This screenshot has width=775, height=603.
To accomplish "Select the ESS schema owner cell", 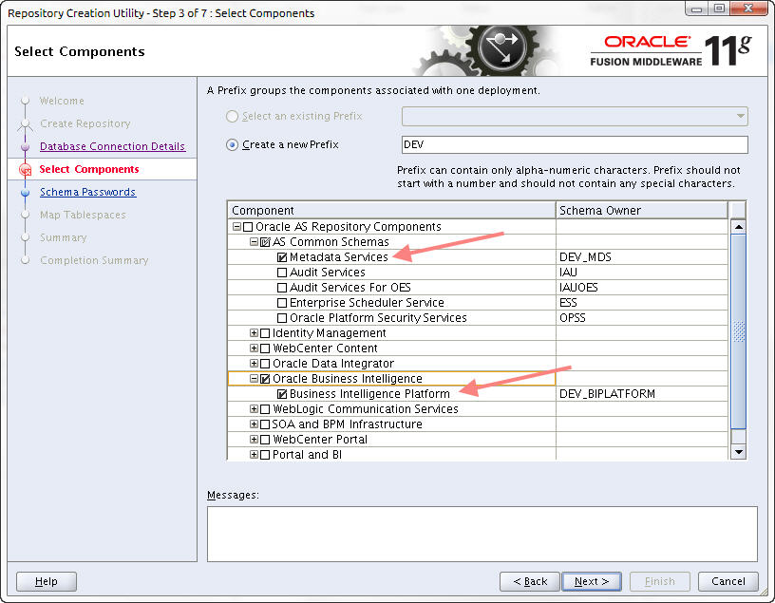I will tap(642, 303).
